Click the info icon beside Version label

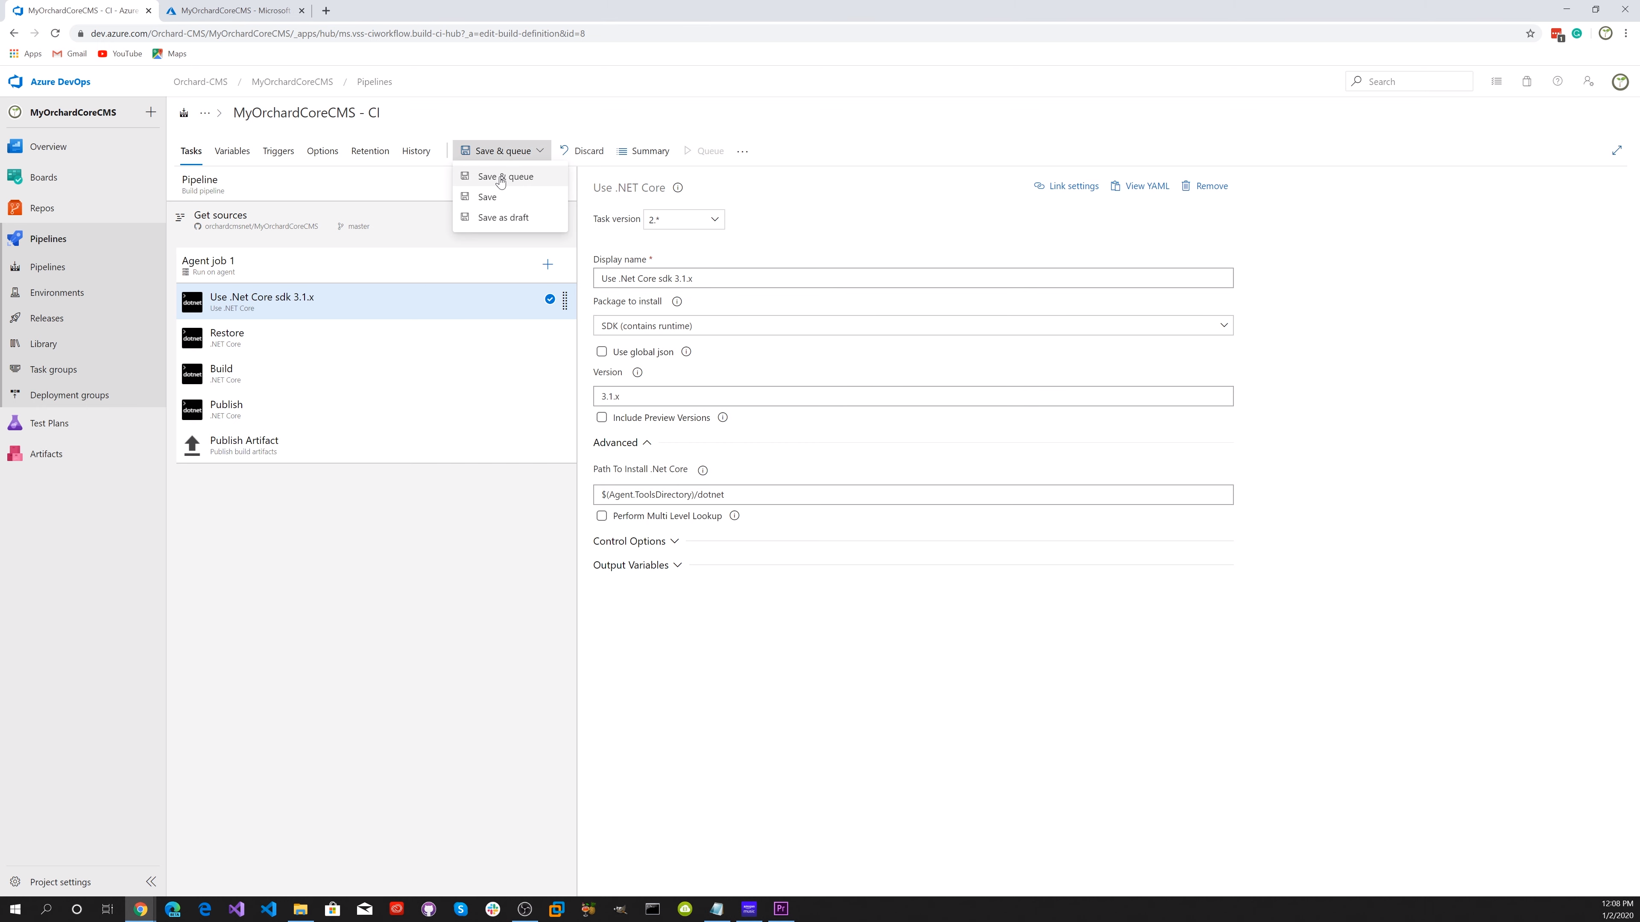637,372
